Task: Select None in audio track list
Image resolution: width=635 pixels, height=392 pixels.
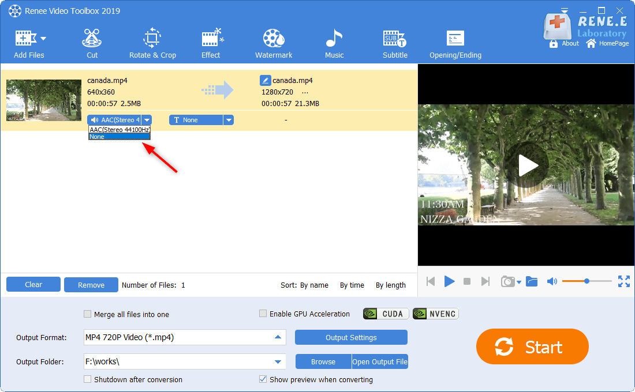Action: coord(119,137)
